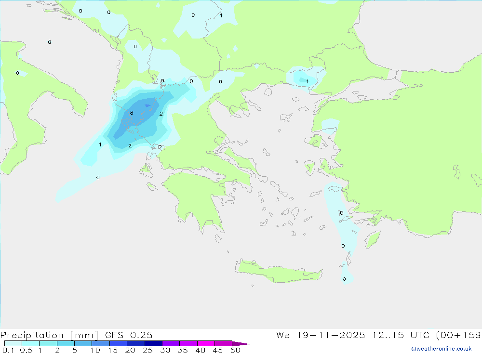Click the 'Precipitation [mm]' title text

49,335
